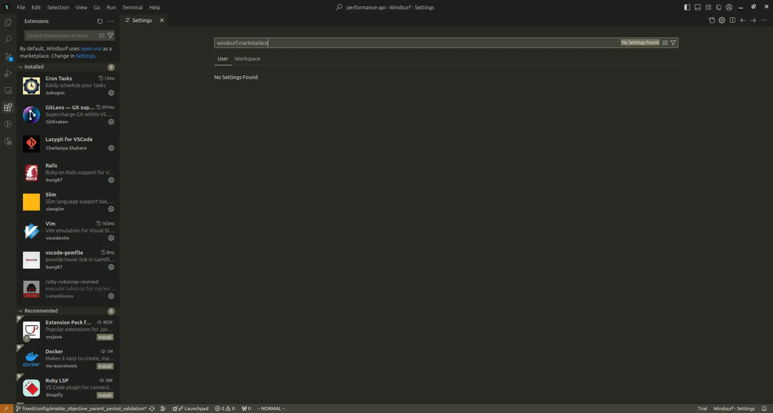The width and height of the screenshot is (773, 413).
Task: Click the Trial status bar entry
Action: click(702, 409)
